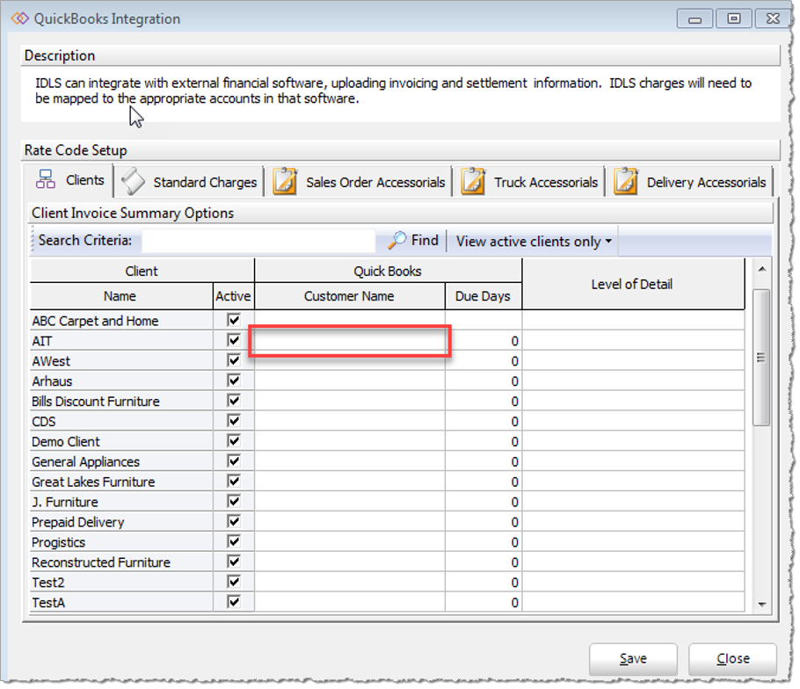Click the Customer Name cell for CDS

point(350,421)
